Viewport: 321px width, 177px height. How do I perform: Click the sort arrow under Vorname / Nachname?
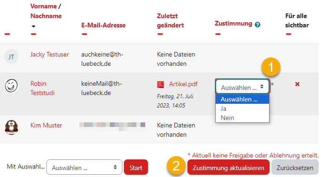(x=33, y=26)
